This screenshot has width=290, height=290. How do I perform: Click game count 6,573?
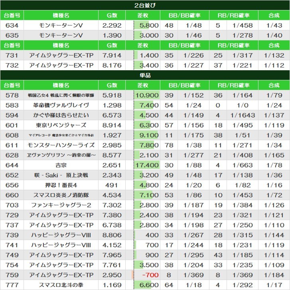tap(112, 115)
